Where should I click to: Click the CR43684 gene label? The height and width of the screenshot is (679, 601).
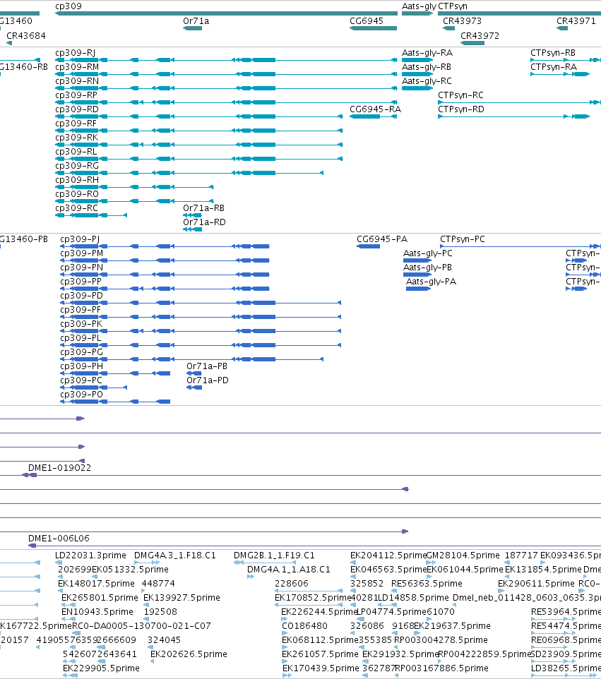click(26, 35)
